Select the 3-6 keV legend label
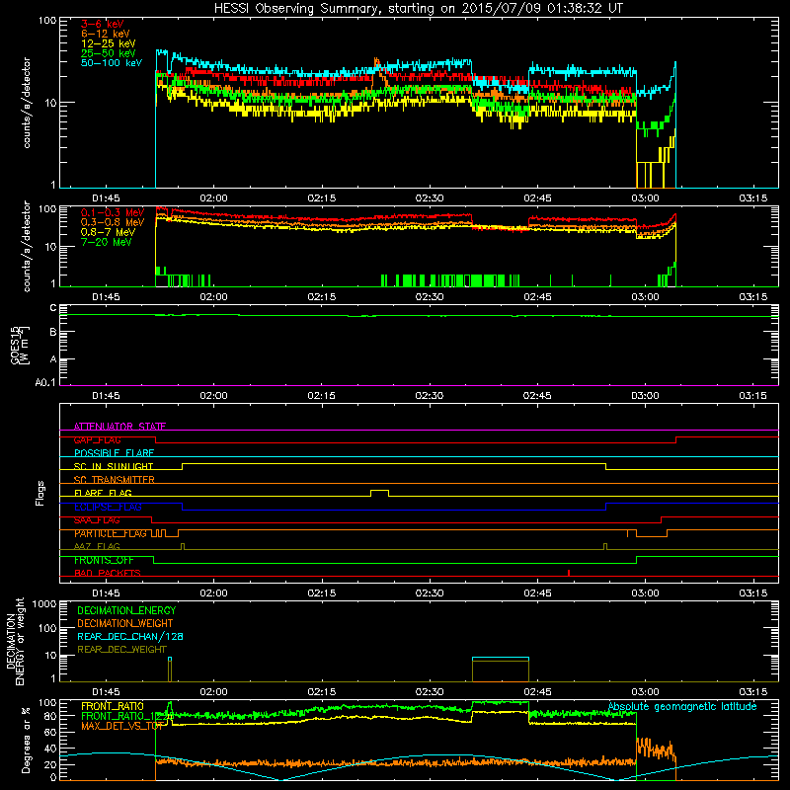This screenshot has height=790, width=790. [103, 24]
